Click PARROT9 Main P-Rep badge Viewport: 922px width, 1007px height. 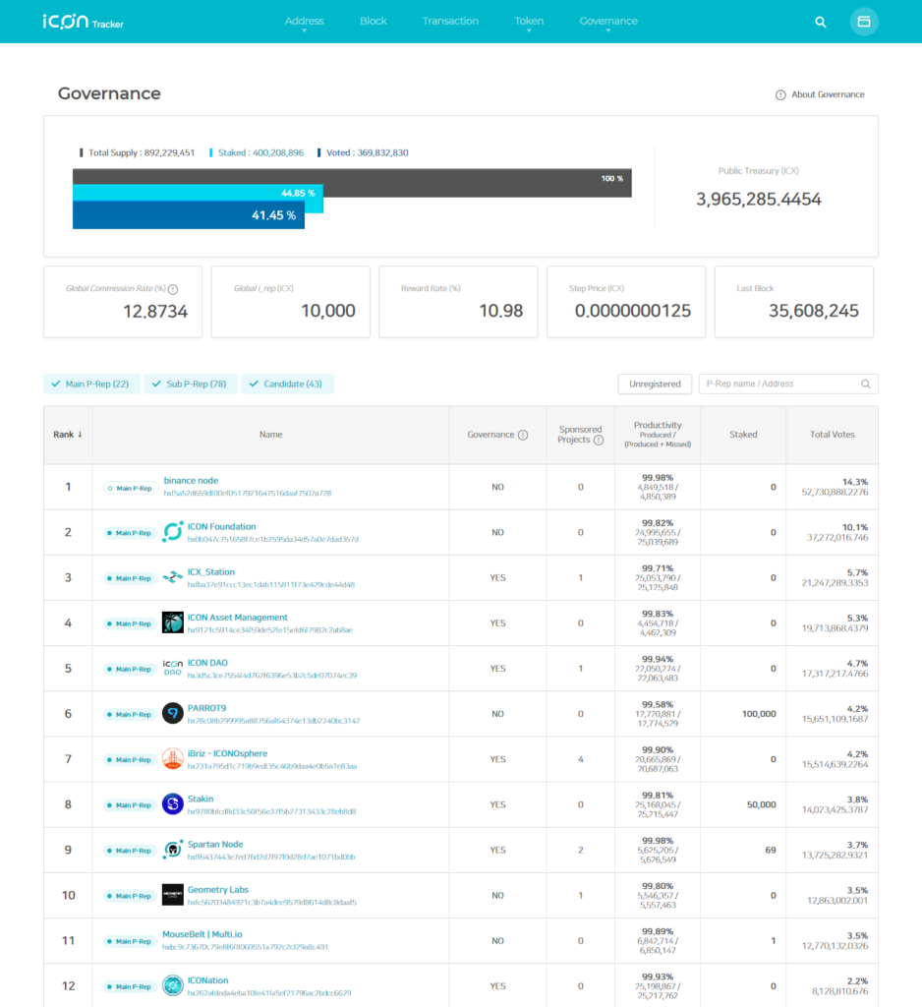131,714
